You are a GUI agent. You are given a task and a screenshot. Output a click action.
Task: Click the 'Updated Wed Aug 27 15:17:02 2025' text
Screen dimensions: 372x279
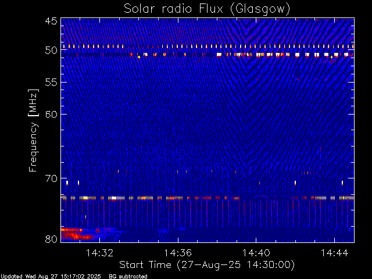(x=51, y=277)
